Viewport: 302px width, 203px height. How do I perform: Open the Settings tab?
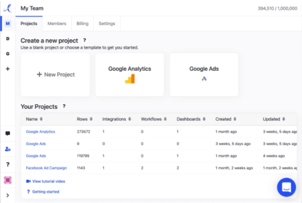pyautogui.click(x=107, y=23)
